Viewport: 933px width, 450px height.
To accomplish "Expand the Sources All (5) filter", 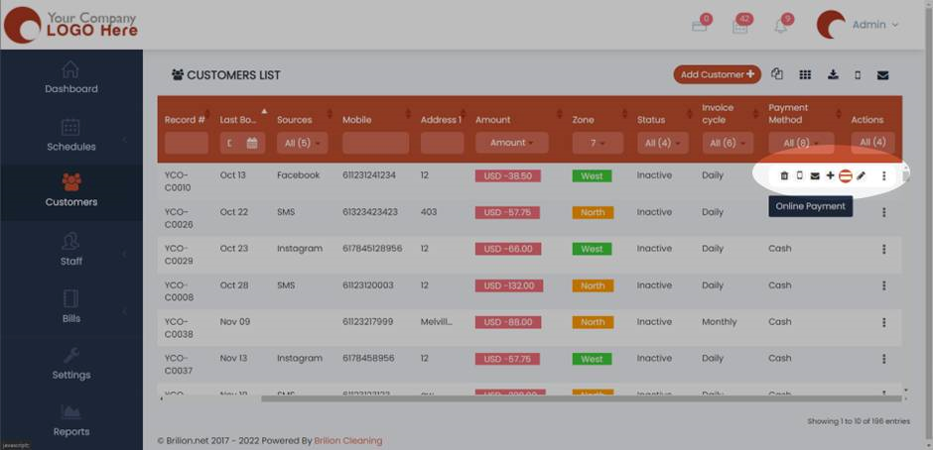I will tap(302, 143).
